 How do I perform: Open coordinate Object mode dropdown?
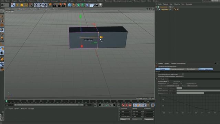click(x=125, y=119)
